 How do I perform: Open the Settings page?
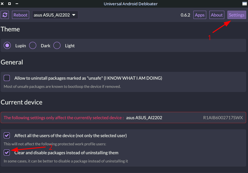[x=236, y=15]
